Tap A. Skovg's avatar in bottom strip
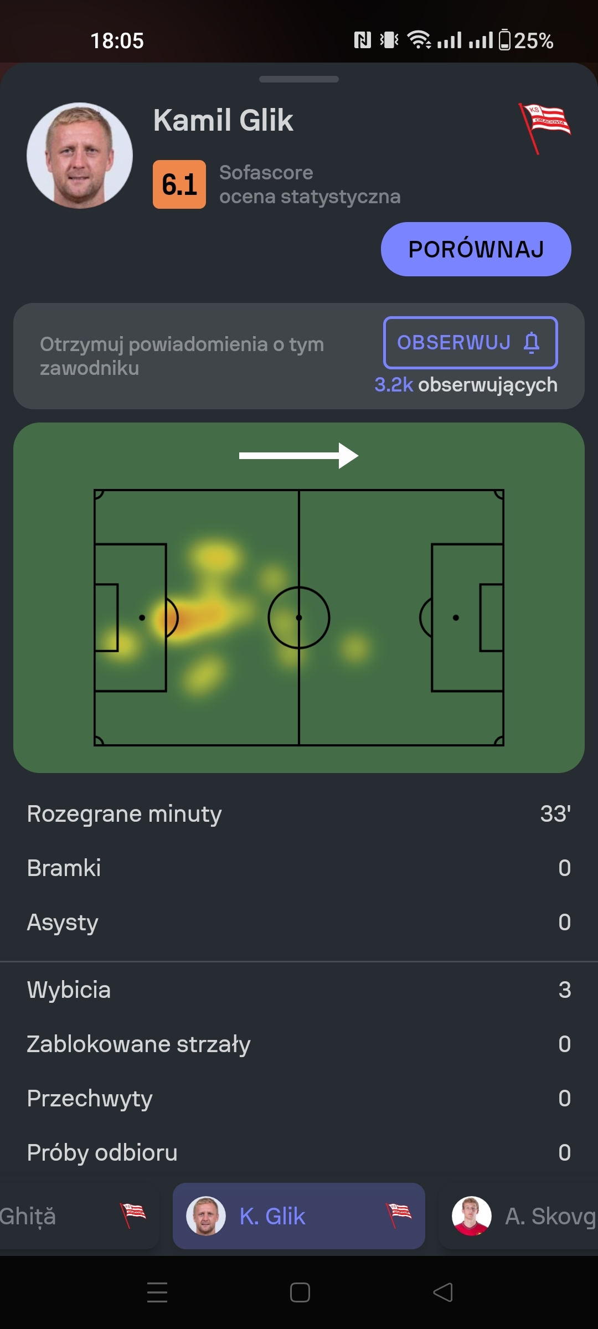 472,1217
